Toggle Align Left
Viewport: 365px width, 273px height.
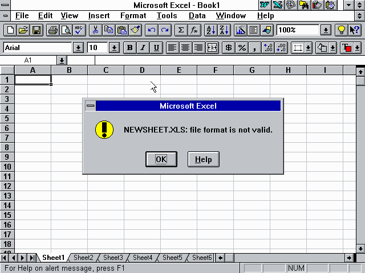[172, 48]
